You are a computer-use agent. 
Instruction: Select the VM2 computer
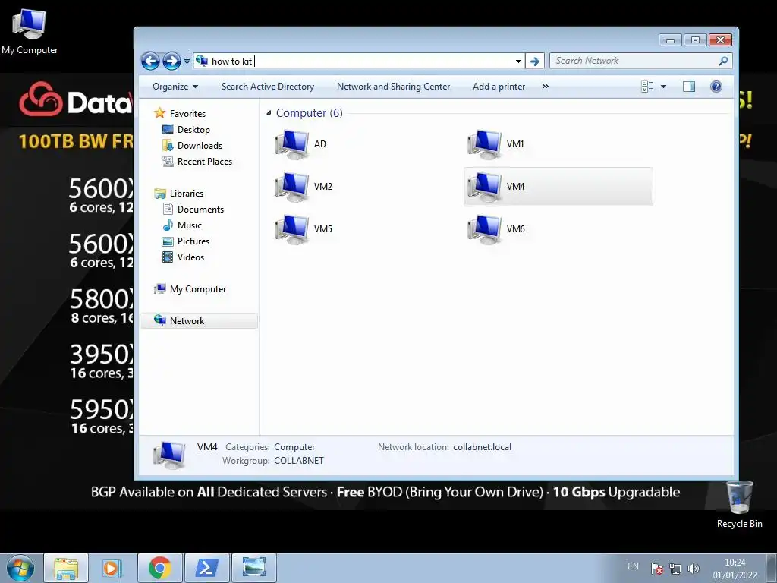[304, 187]
